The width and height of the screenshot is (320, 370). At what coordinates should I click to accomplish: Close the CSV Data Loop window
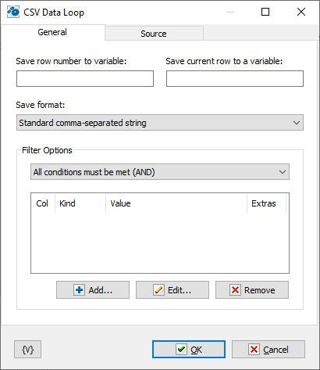click(x=301, y=12)
